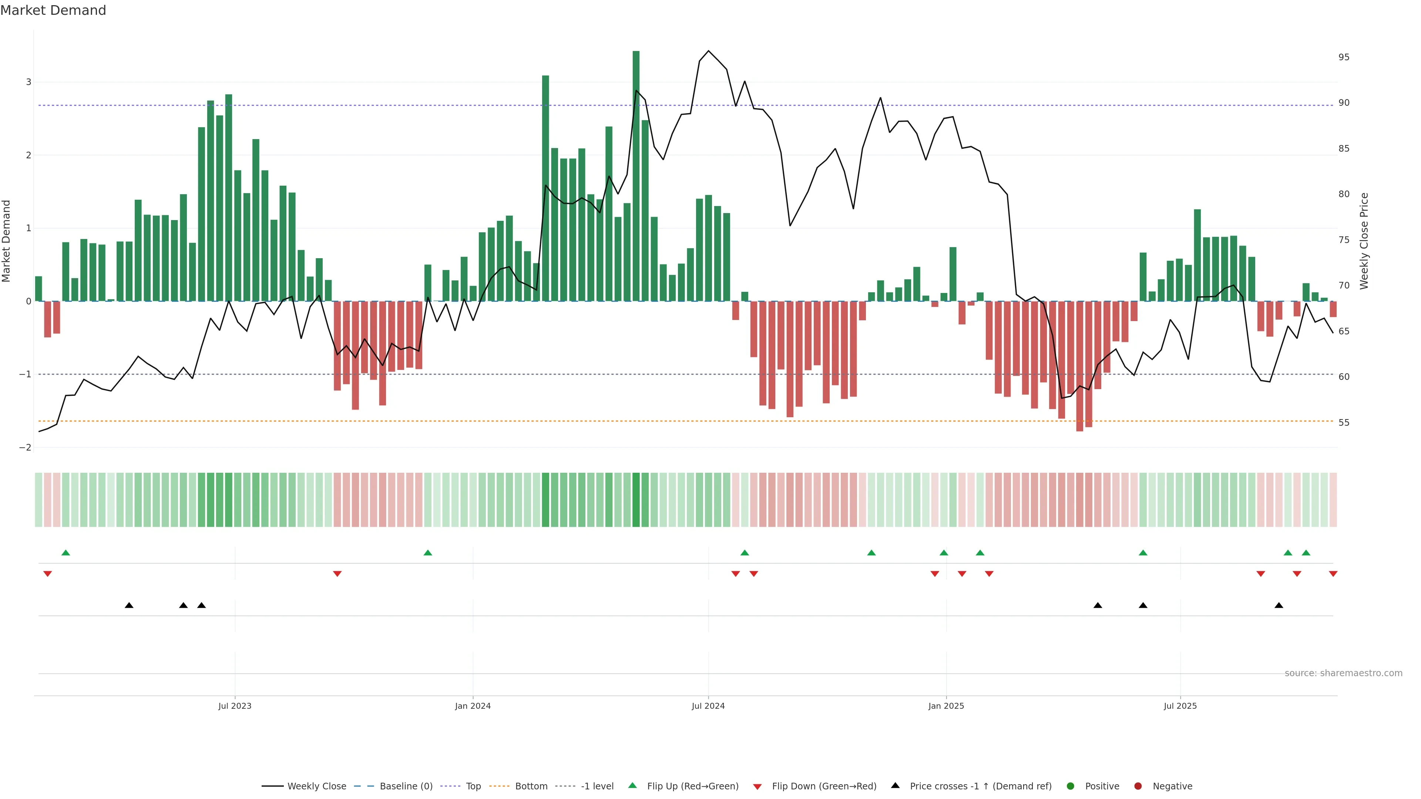1421x799 pixels.
Task: Click the last red flip-down marker
Action: pyautogui.click(x=1333, y=574)
